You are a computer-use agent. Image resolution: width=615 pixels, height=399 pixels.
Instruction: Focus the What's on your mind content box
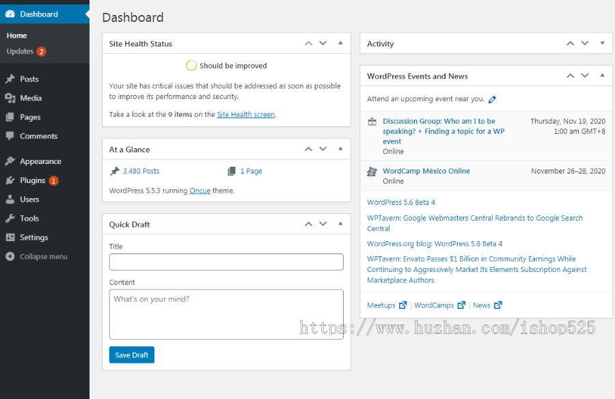(226, 314)
